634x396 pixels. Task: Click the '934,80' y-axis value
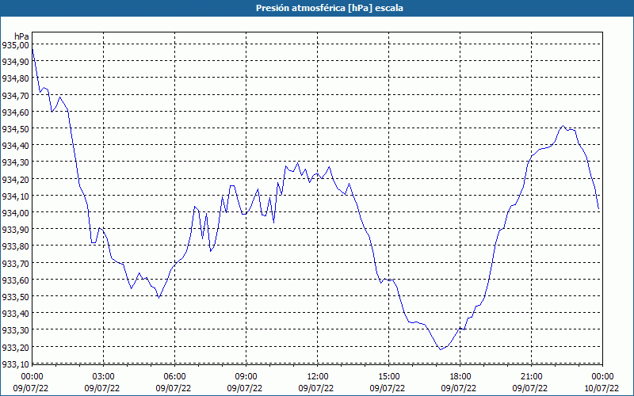click(x=15, y=78)
